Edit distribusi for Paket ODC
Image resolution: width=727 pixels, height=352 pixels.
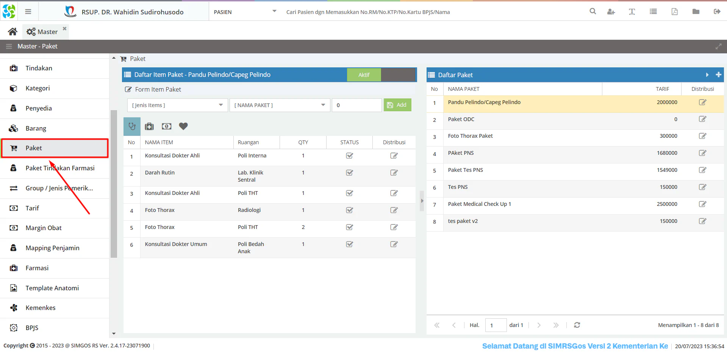click(x=702, y=119)
